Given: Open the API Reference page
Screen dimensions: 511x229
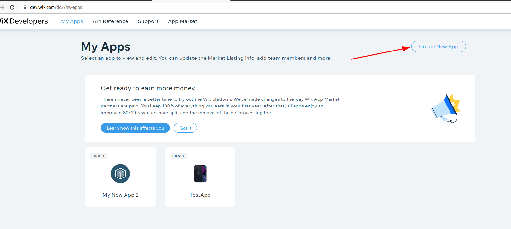Looking at the screenshot, I should point(110,21).
